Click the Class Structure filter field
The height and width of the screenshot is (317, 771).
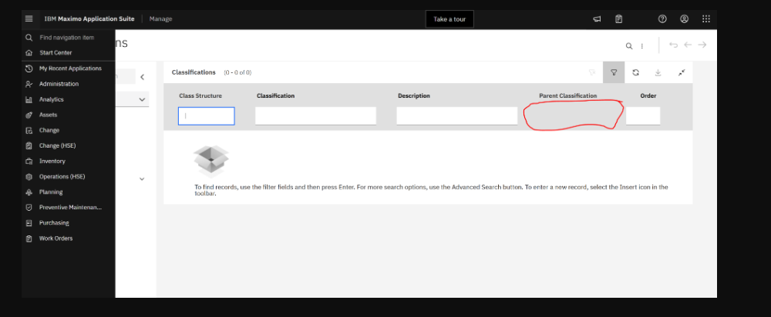click(207, 116)
